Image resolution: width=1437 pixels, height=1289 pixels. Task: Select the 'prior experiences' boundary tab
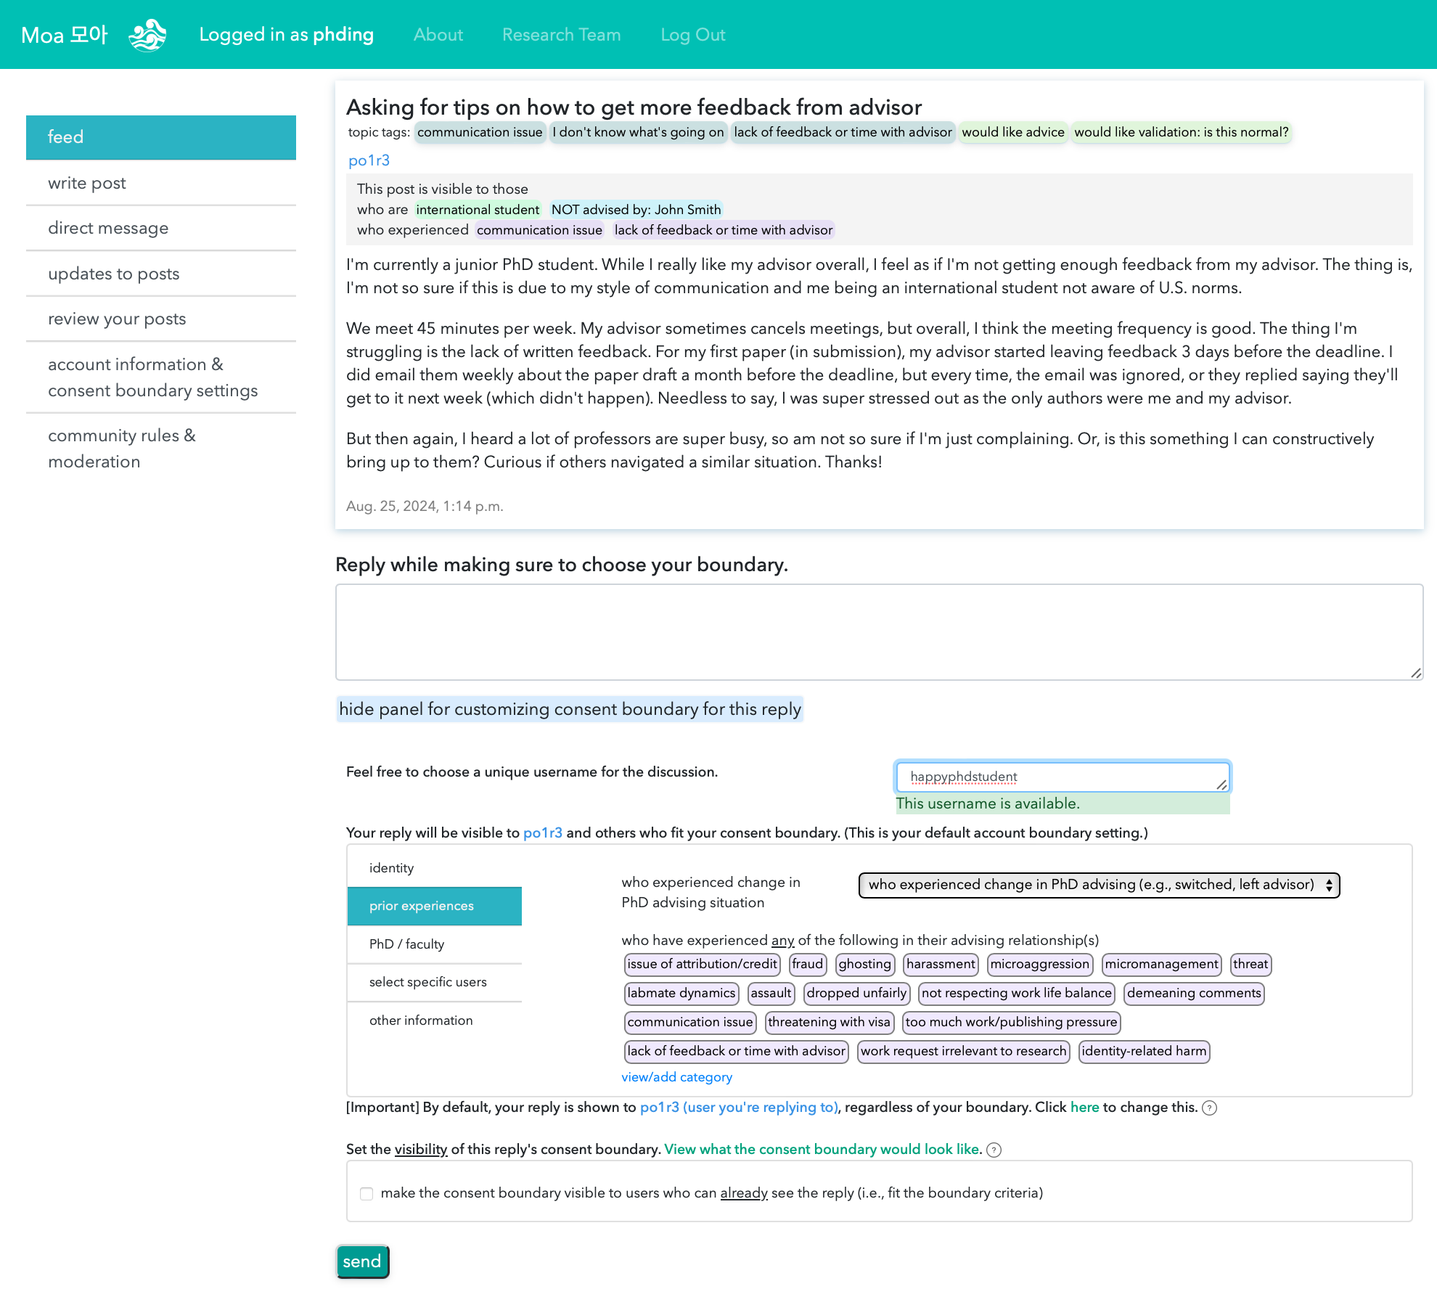point(435,906)
